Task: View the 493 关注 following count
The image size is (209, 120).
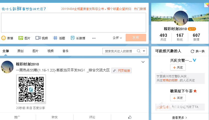Action: 163,37
